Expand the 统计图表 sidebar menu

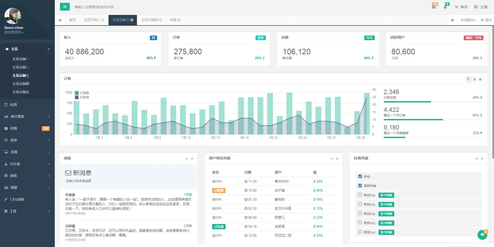(27, 116)
